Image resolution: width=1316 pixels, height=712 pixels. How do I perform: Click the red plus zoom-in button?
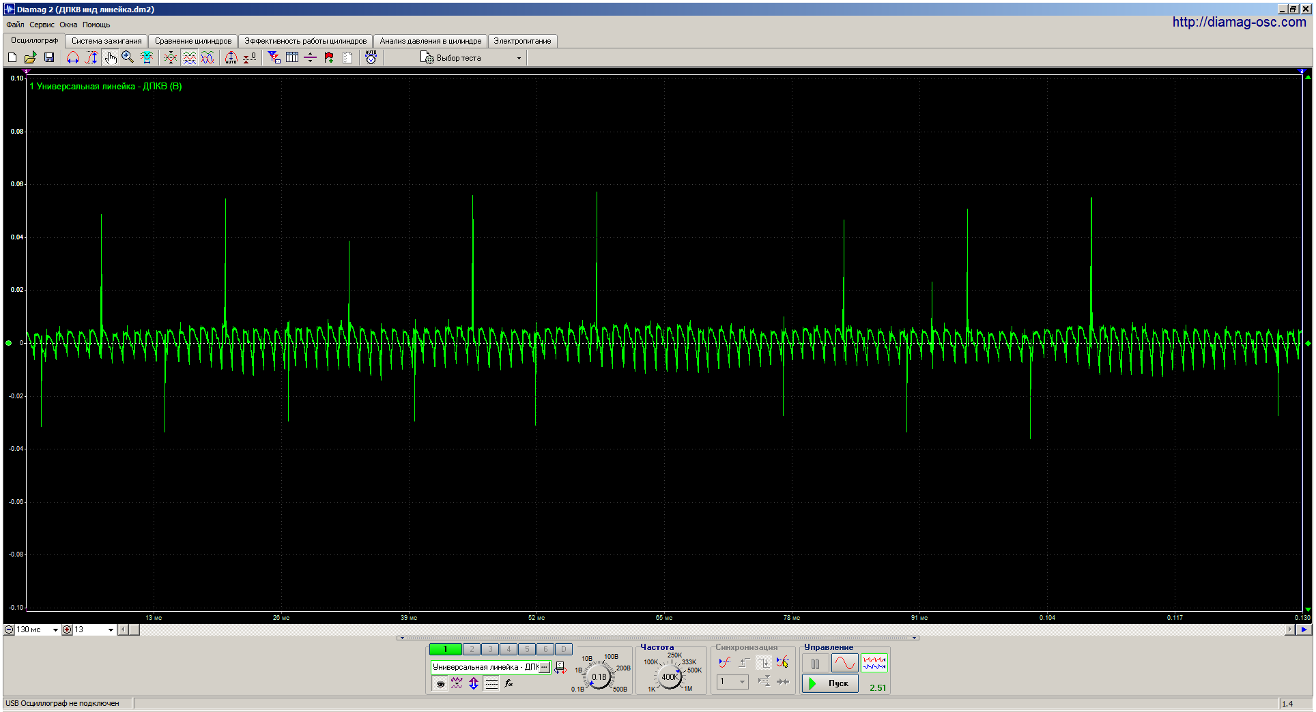pos(67,629)
